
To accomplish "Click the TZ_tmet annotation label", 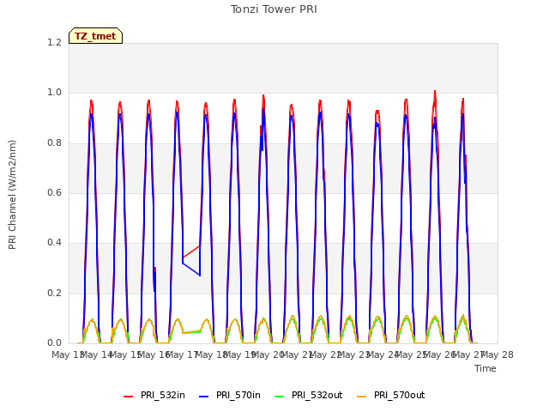I will click(95, 36).
